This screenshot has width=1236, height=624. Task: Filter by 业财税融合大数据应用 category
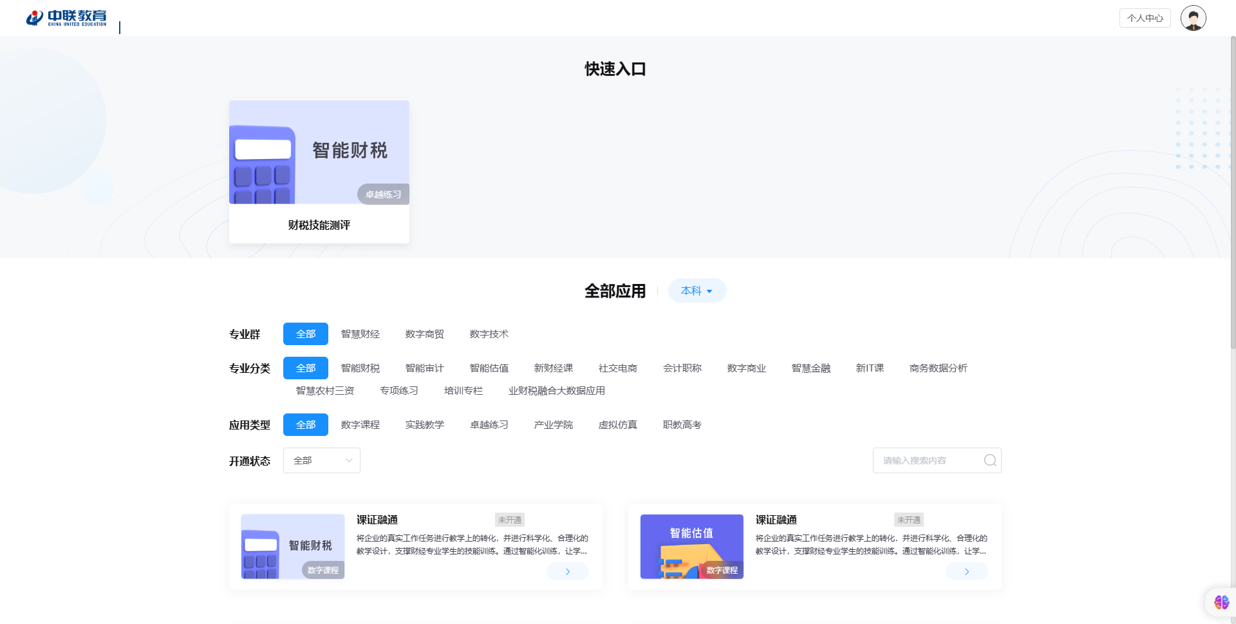556,391
